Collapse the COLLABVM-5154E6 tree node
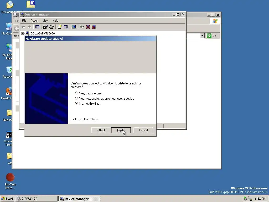Screen dimensions: 269x202 coord(23,33)
